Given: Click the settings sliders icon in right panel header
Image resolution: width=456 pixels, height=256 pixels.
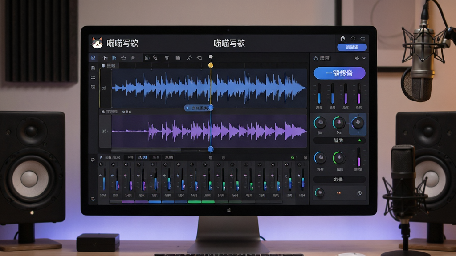Looking at the screenshot, I should pos(357,58).
